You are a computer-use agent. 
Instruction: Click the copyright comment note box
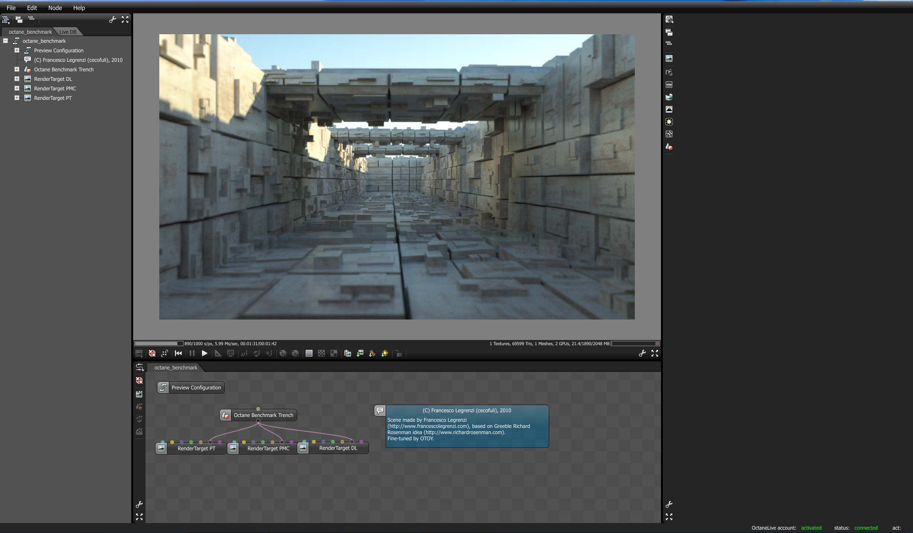click(466, 426)
